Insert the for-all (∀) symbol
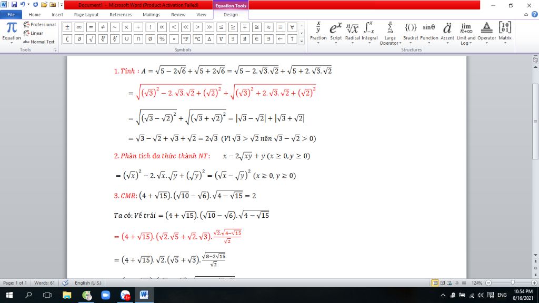539x303 pixels. [x=292, y=27]
